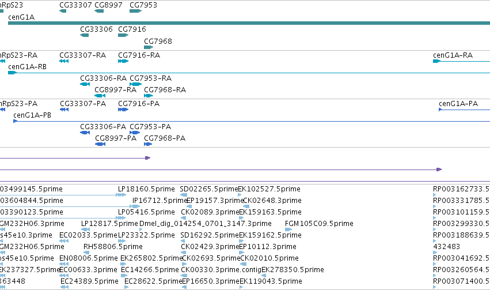Click the cenG1A gene bar
This screenshot has width=490, height=290.
(249, 23)
